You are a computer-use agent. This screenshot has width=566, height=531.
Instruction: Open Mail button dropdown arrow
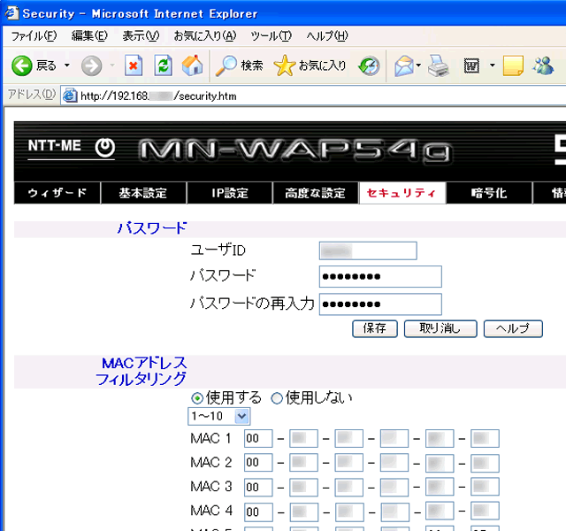(418, 65)
